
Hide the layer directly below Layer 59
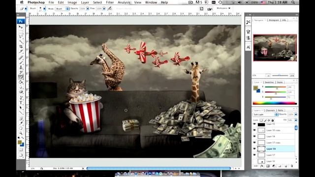(254, 155)
